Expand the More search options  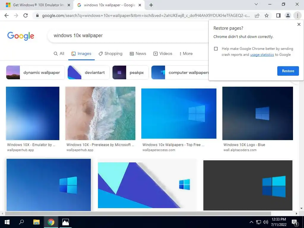(186, 54)
